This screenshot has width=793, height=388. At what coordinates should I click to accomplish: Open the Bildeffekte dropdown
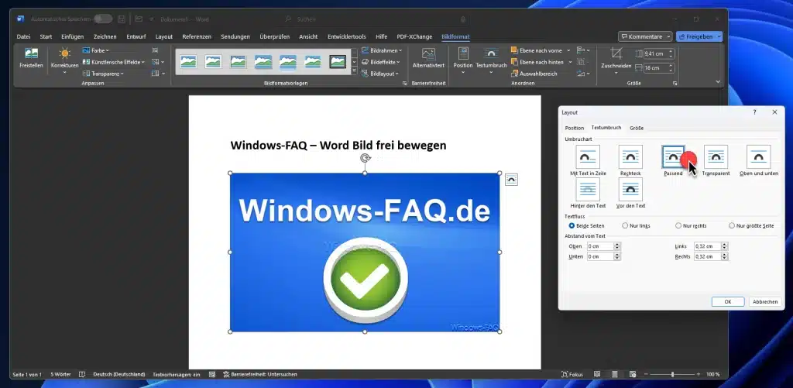coord(381,62)
